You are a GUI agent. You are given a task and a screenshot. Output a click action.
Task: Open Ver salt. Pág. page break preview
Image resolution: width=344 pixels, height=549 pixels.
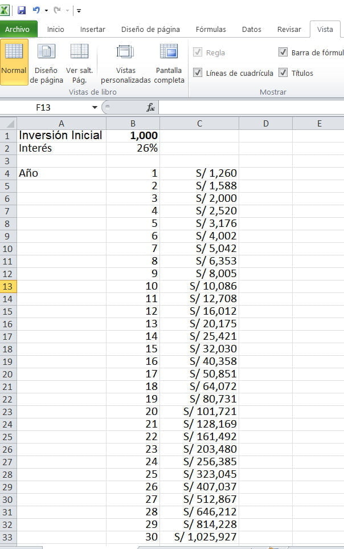79,62
